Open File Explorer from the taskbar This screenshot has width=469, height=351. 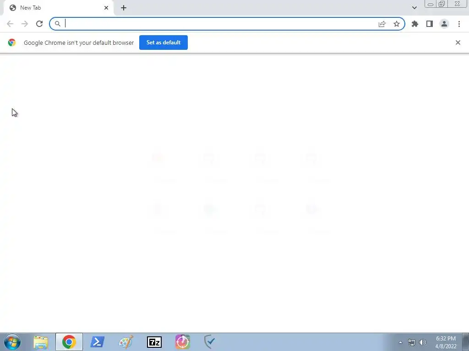tap(41, 342)
